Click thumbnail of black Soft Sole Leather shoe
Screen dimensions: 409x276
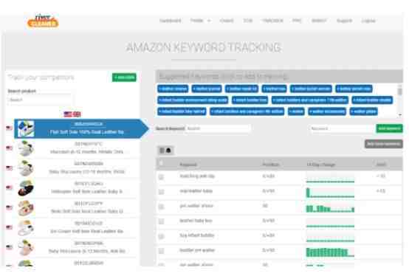click(x=26, y=188)
